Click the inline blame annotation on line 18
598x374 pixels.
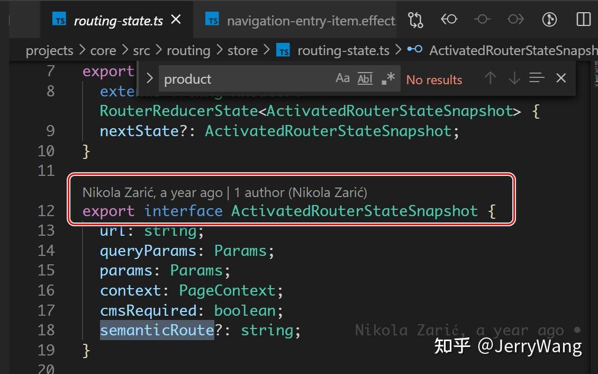(468, 331)
